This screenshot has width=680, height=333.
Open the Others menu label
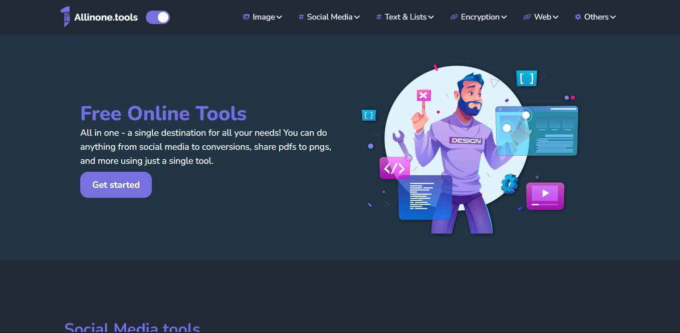[596, 17]
